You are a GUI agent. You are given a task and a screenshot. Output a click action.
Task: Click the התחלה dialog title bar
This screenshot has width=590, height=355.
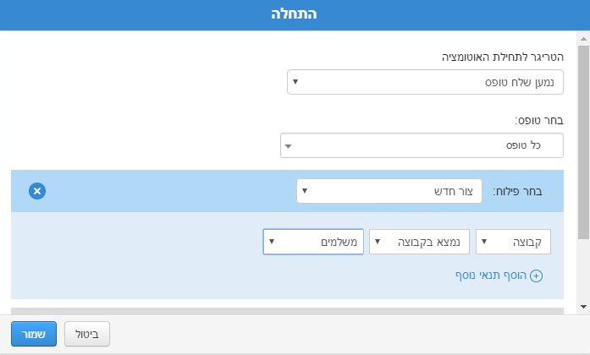[295, 15]
